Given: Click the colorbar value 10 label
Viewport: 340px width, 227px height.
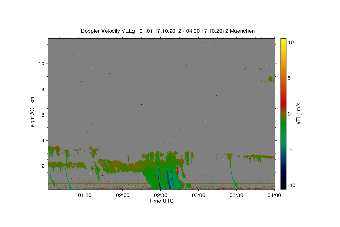Looking at the screenshot, I should click(x=291, y=42).
